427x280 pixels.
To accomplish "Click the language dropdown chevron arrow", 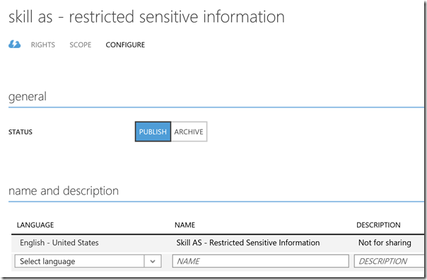I will coord(153,261).
